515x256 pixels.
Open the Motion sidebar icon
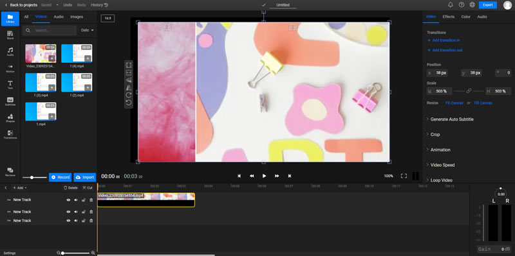coord(10,68)
